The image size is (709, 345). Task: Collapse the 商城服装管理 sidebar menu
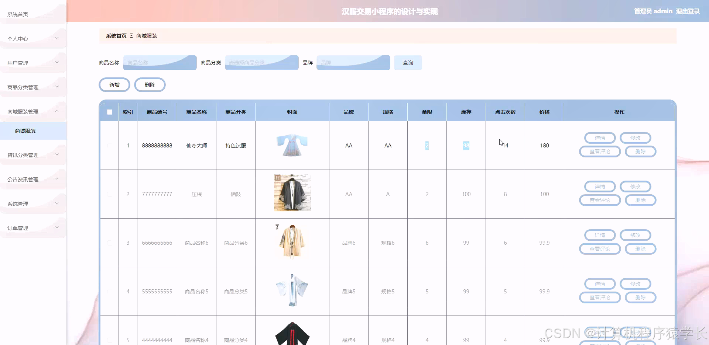(x=33, y=111)
